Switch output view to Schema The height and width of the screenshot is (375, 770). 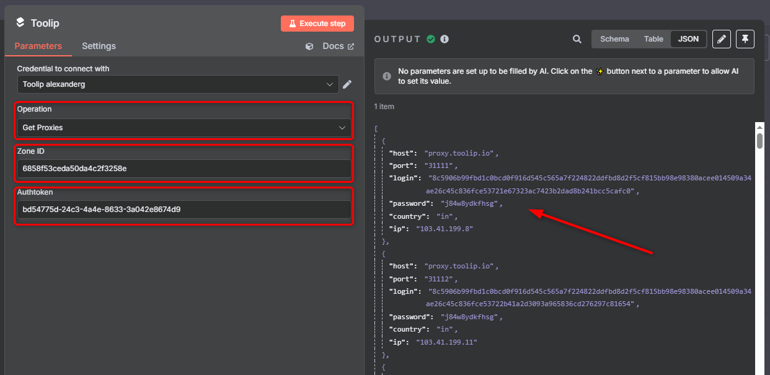coord(614,39)
